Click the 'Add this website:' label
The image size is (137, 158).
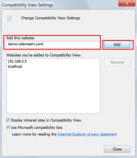tap(20, 38)
